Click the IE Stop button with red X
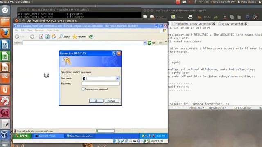The image size is (262, 147). [x=41, y=36]
